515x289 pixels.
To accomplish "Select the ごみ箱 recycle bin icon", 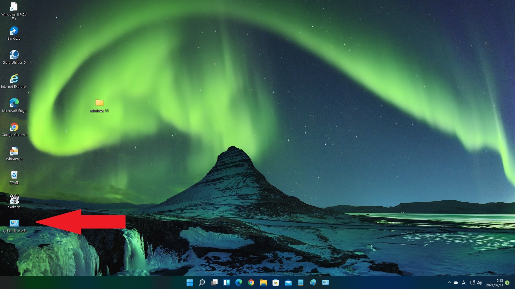I will coord(14,178).
